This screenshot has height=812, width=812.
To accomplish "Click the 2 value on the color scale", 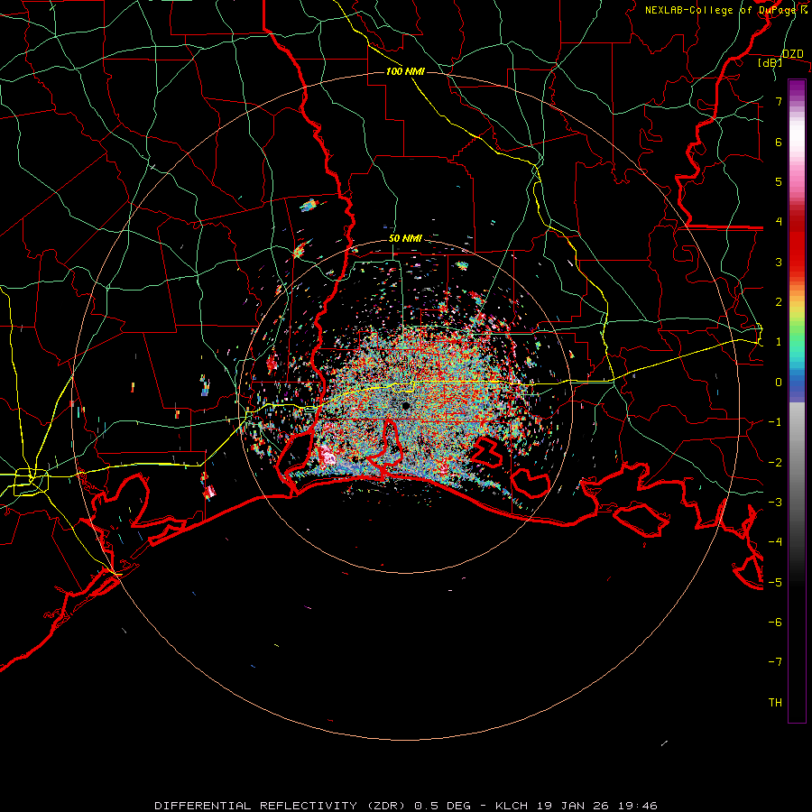I will coord(779,302).
